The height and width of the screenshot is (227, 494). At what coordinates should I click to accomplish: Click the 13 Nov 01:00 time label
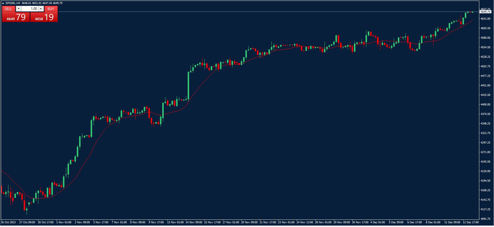[175, 222]
